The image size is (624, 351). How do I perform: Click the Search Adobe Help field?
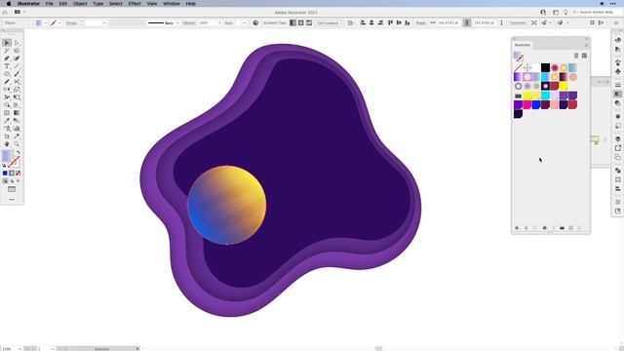click(x=596, y=13)
